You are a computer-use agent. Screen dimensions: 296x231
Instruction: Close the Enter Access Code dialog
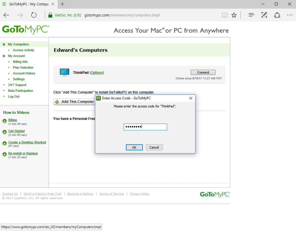(x=191, y=98)
